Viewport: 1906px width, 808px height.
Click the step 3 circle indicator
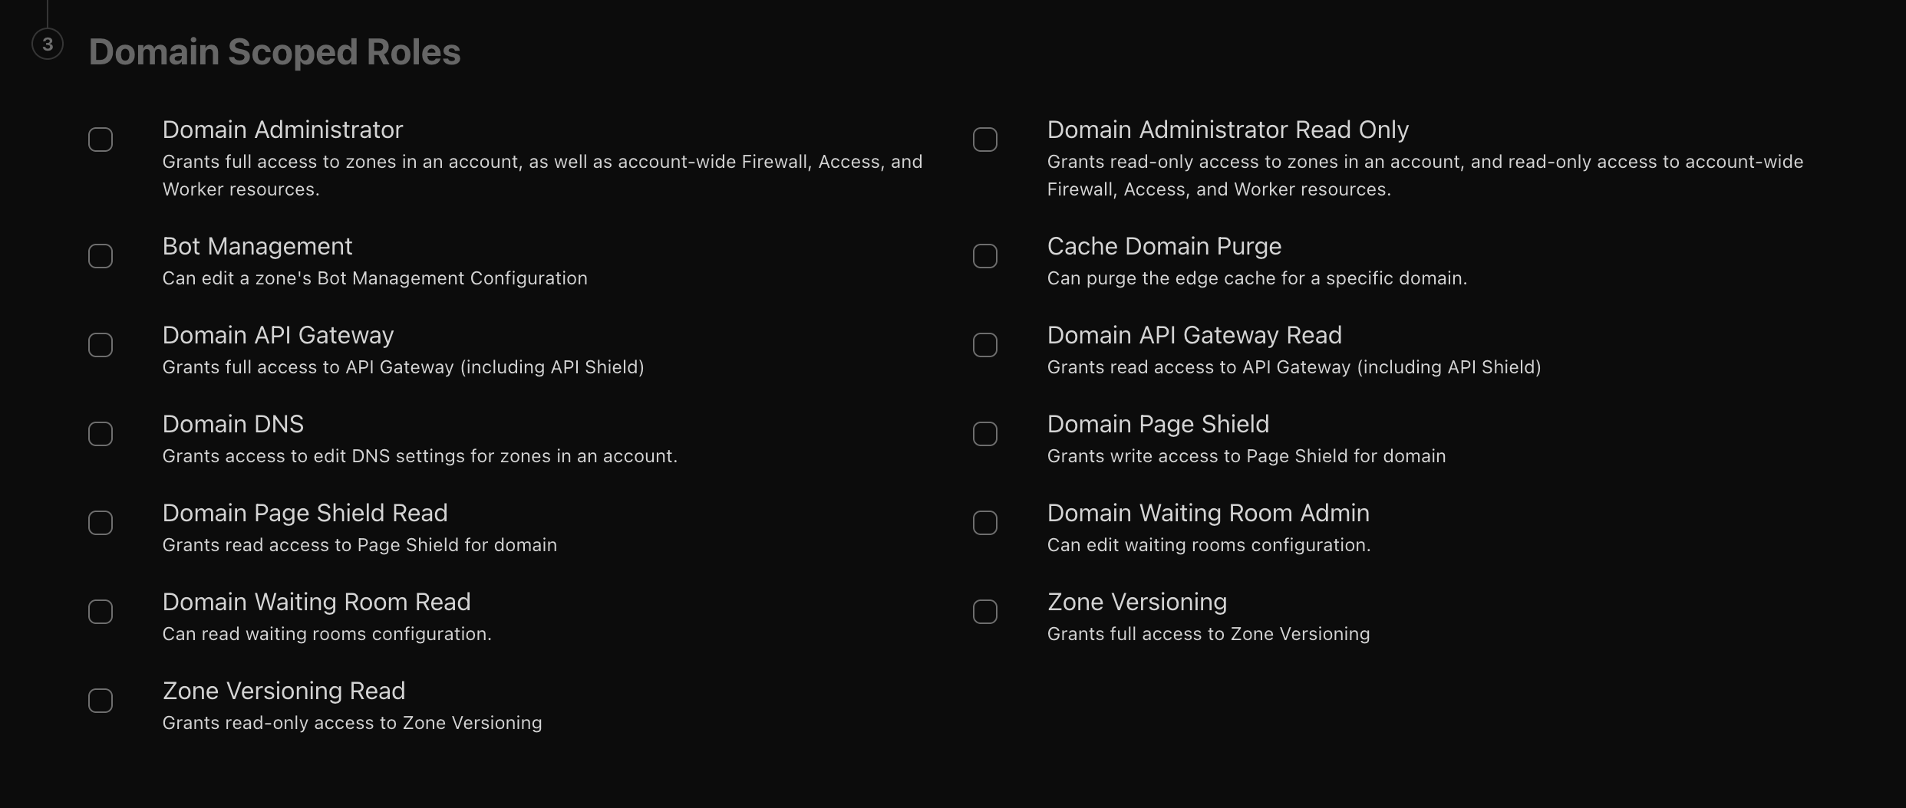[x=48, y=44]
